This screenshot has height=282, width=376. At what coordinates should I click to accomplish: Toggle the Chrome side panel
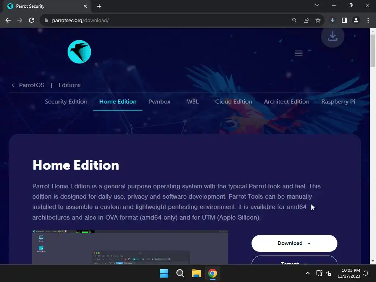344,21
